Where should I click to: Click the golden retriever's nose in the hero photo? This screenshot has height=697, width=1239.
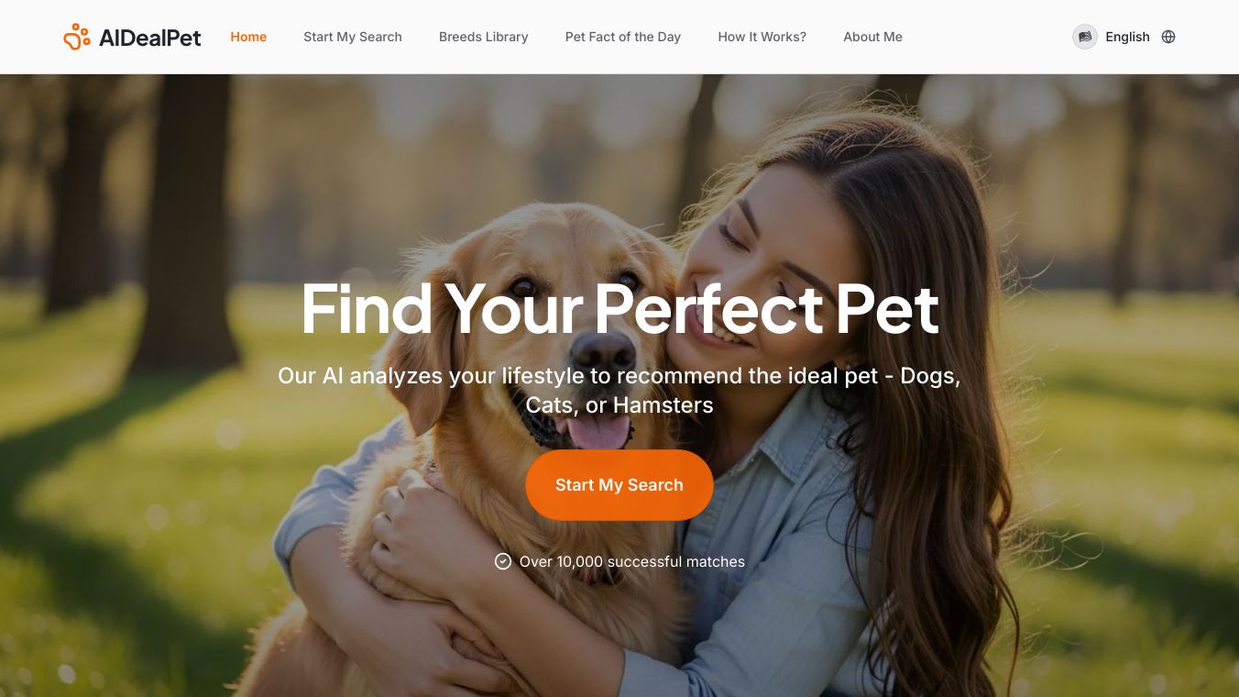point(603,349)
